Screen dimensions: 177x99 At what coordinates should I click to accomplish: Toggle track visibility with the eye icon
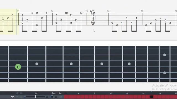click(x=12, y=97)
